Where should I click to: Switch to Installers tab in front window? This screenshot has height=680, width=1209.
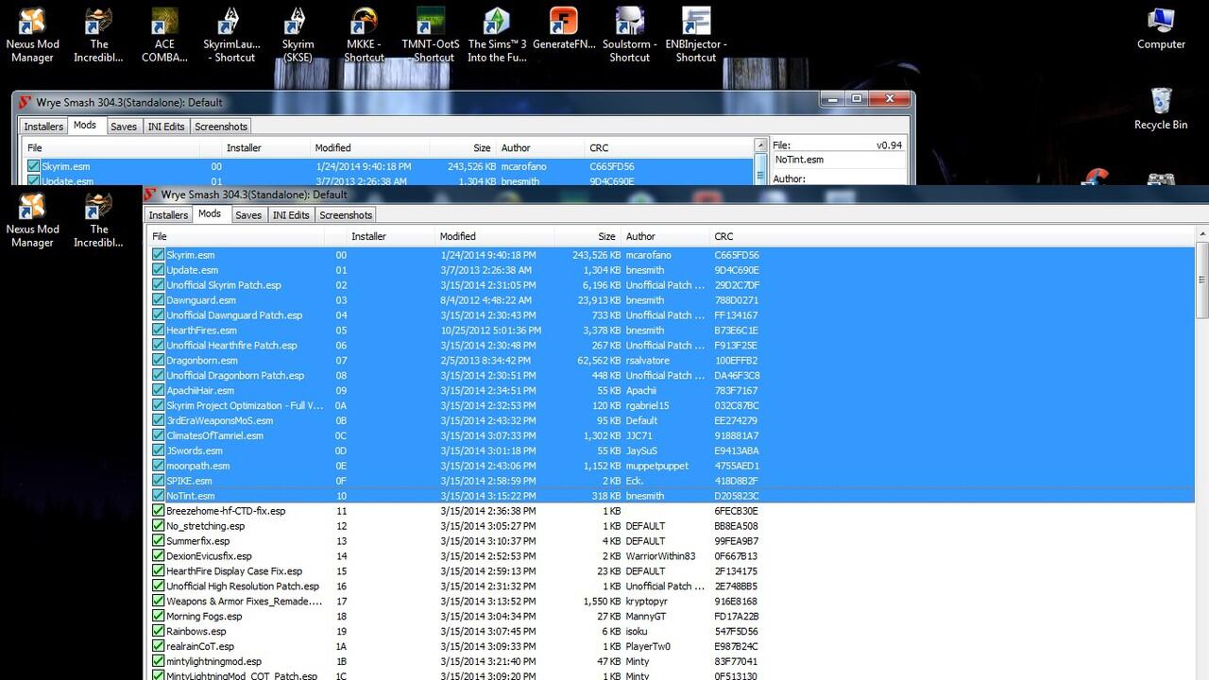168,215
